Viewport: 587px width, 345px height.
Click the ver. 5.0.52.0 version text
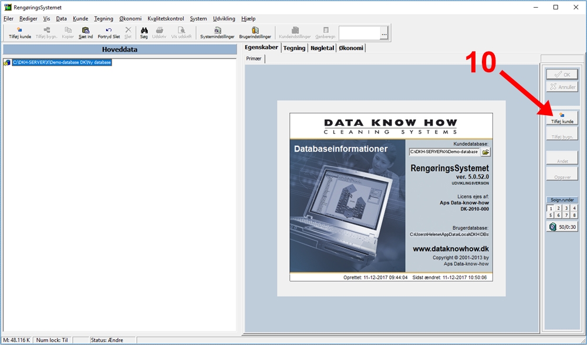point(472,177)
